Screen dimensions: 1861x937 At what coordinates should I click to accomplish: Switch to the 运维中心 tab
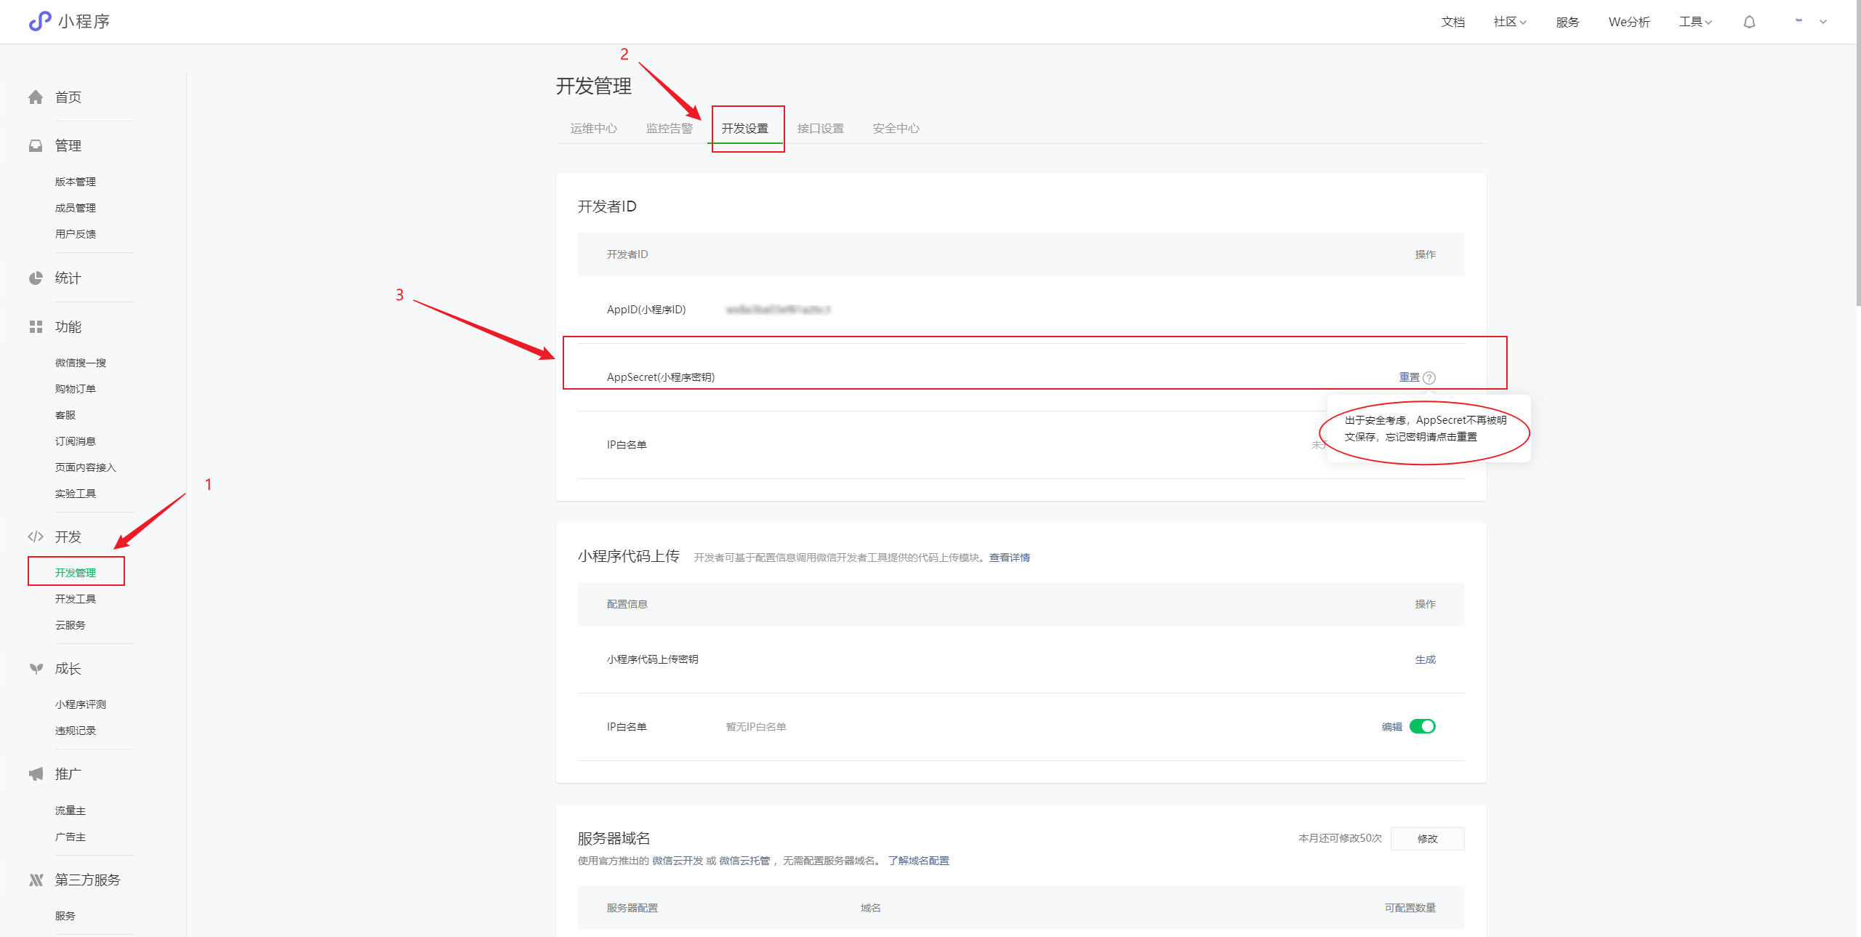[593, 128]
